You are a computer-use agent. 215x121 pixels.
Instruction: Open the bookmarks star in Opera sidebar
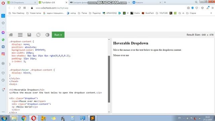coord(3,23)
